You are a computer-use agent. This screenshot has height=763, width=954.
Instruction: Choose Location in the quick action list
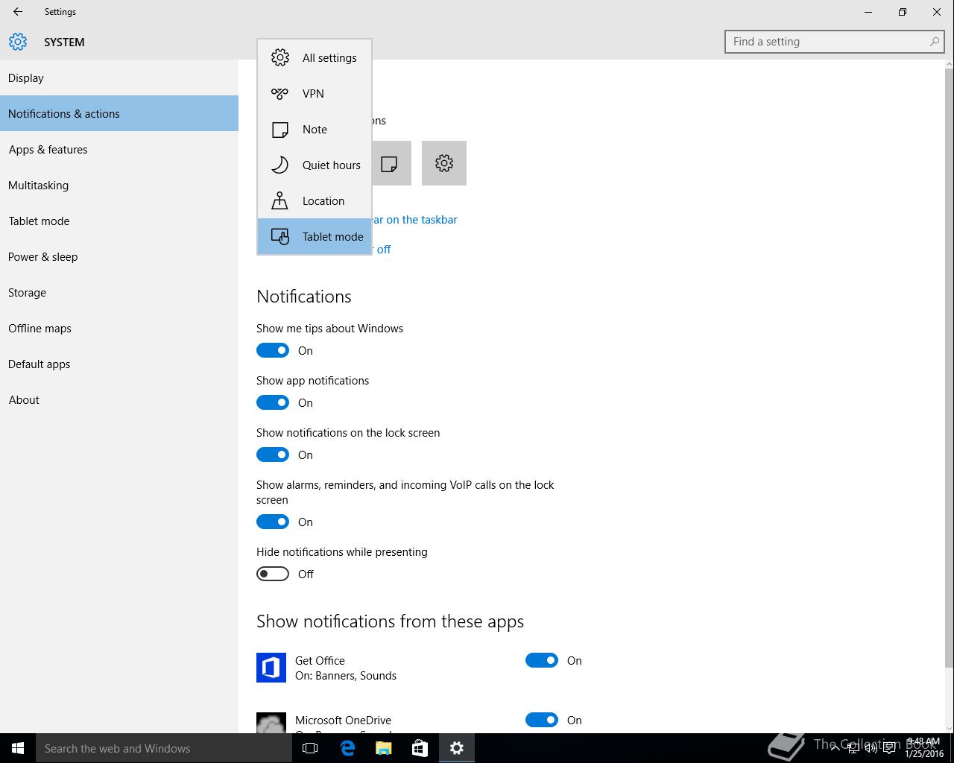[315, 201]
